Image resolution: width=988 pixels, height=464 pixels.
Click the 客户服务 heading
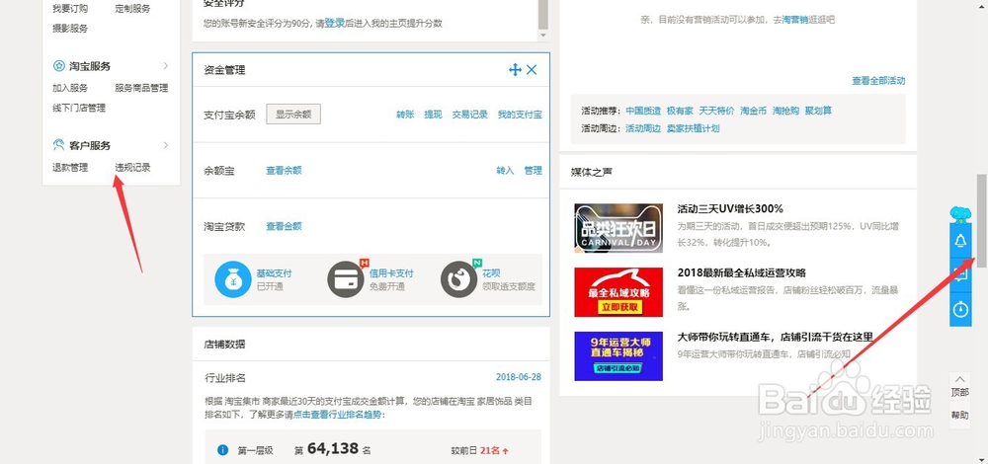click(90, 145)
